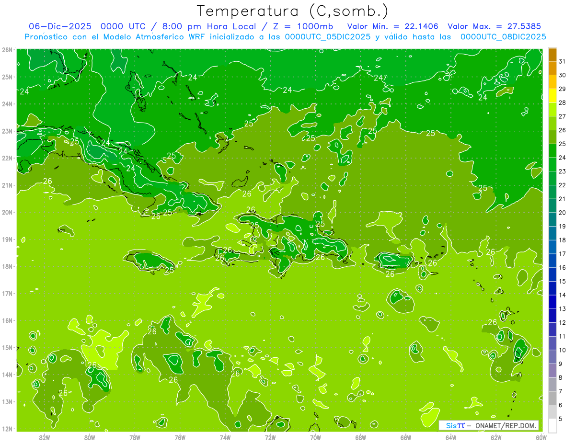Click the latitude label "21N"
The image size is (575, 444).
(x=7, y=185)
